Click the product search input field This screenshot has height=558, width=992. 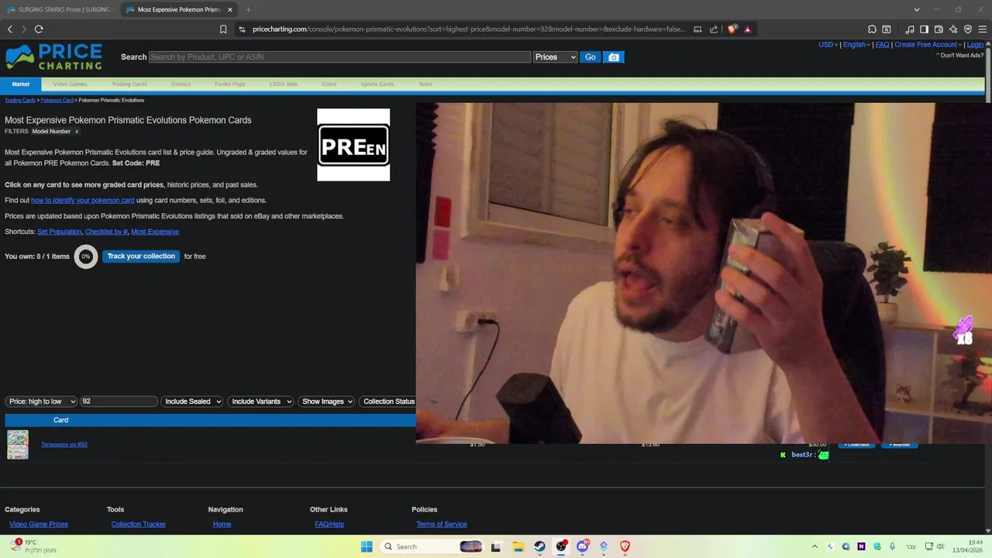pos(339,57)
